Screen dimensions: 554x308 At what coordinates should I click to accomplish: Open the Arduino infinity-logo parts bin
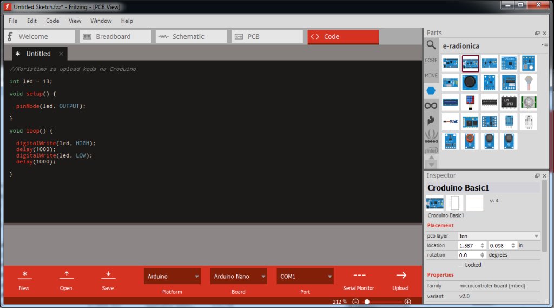(431, 106)
